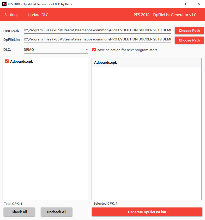Uncheck the Adboards.cpk checkbox

tap(7, 61)
